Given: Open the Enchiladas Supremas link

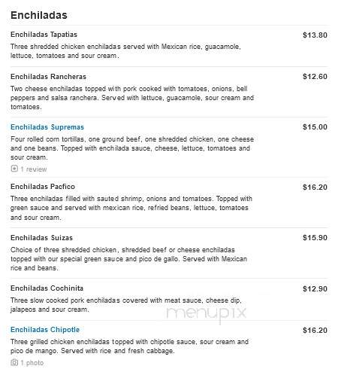Looking at the screenshot, I should pos(47,127).
